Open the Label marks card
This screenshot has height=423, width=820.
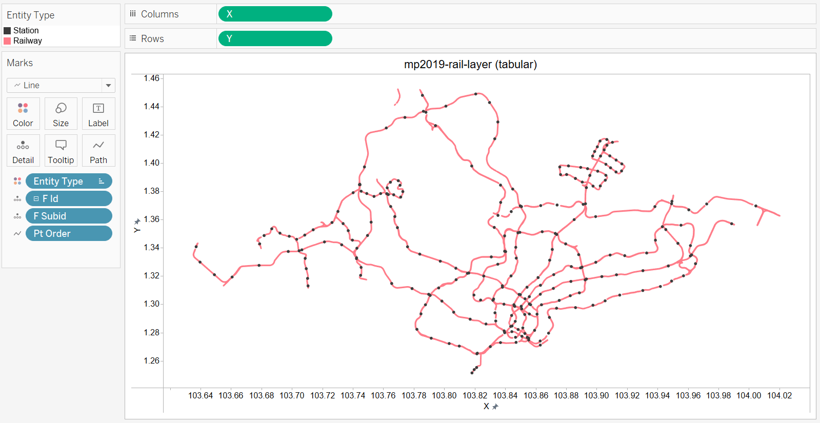coord(98,113)
